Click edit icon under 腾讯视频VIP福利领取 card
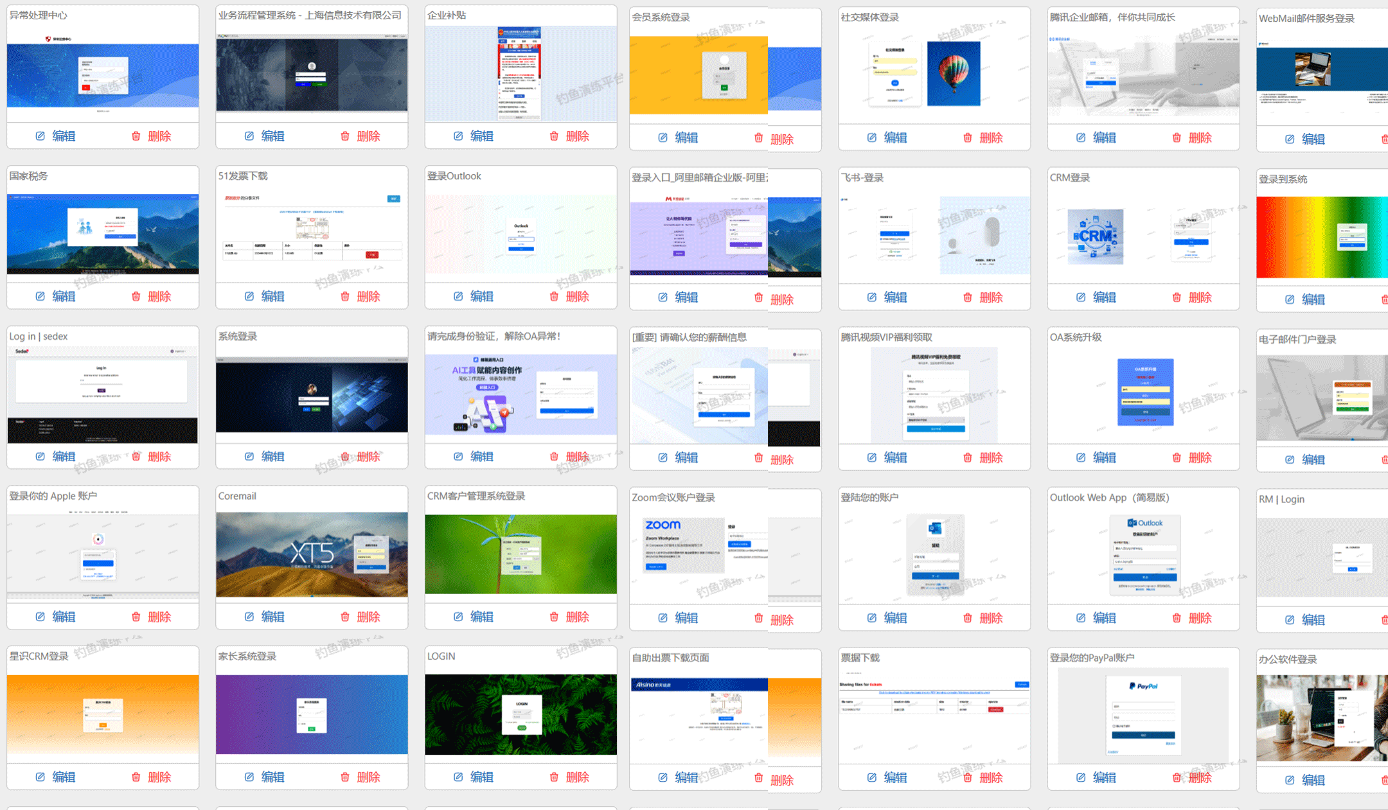1388x810 pixels. tap(872, 457)
